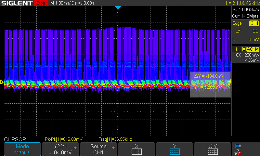260x156 pixels.
Task: Click the channel 1 number label
Action: tap(236, 49)
